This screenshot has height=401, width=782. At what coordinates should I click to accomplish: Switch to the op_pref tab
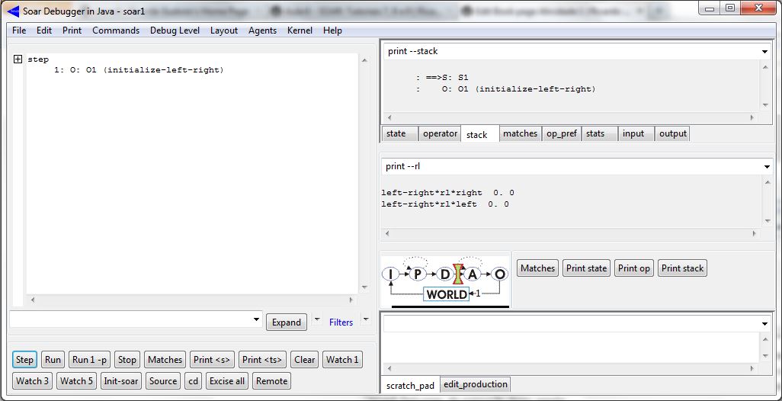tap(561, 133)
